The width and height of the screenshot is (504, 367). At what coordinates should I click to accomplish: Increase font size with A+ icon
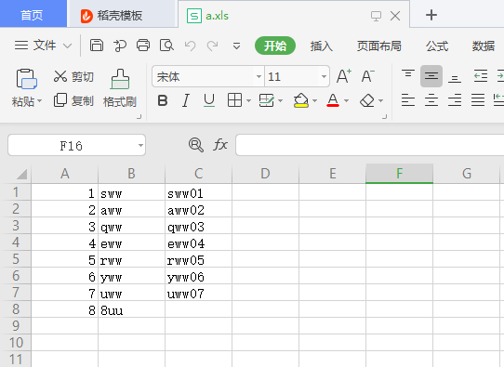(x=344, y=76)
